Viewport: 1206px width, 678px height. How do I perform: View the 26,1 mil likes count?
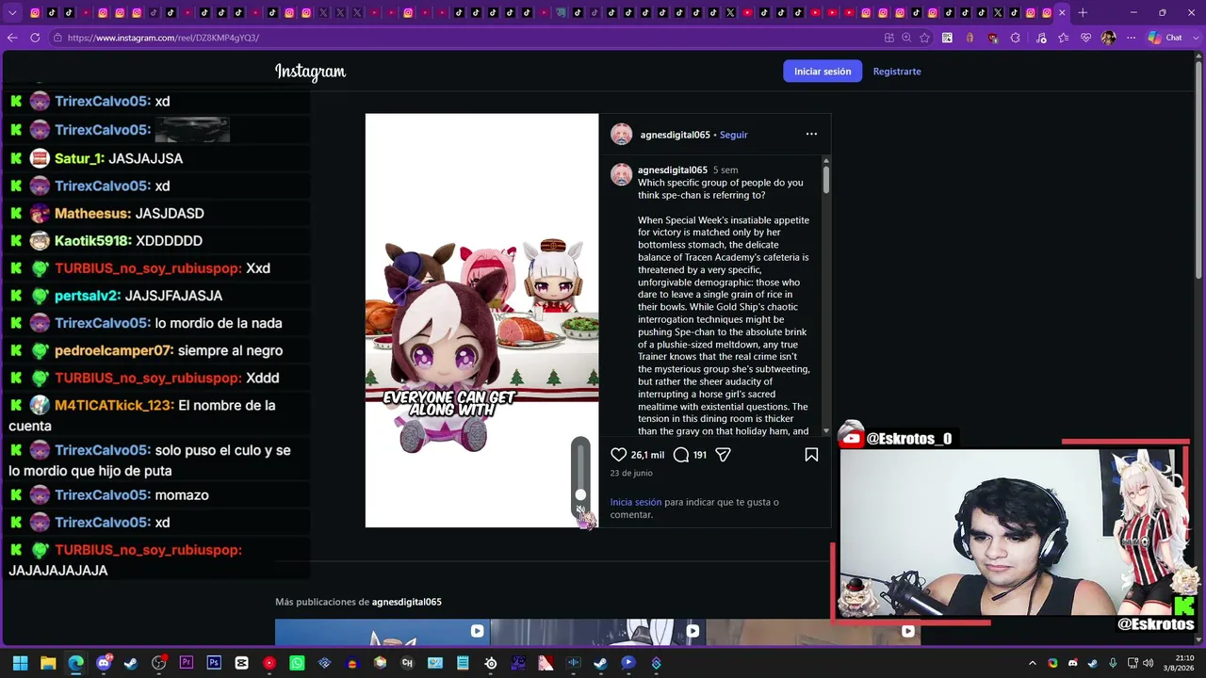click(x=647, y=455)
